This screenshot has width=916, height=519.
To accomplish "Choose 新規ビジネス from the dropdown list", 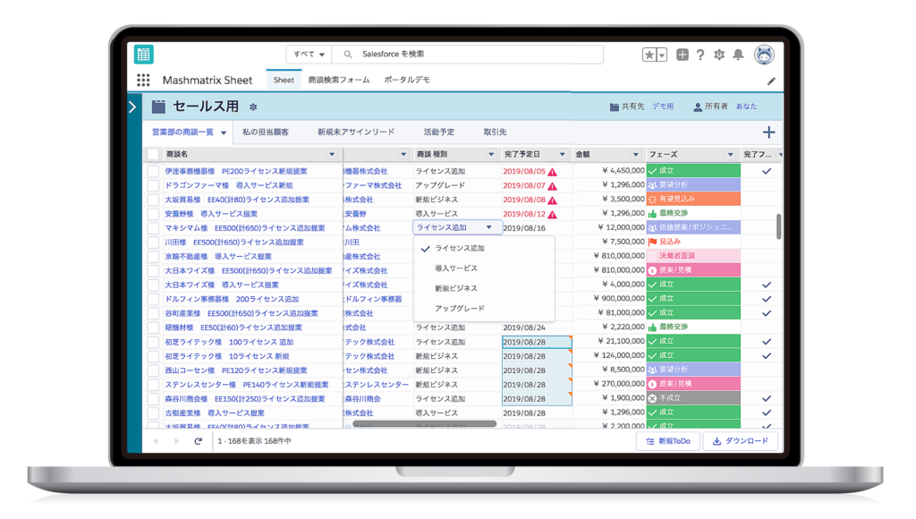I will (456, 288).
